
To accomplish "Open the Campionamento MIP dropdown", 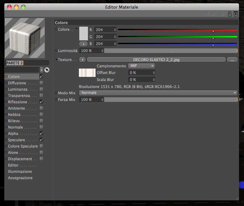I will pyautogui.click(x=141, y=66).
